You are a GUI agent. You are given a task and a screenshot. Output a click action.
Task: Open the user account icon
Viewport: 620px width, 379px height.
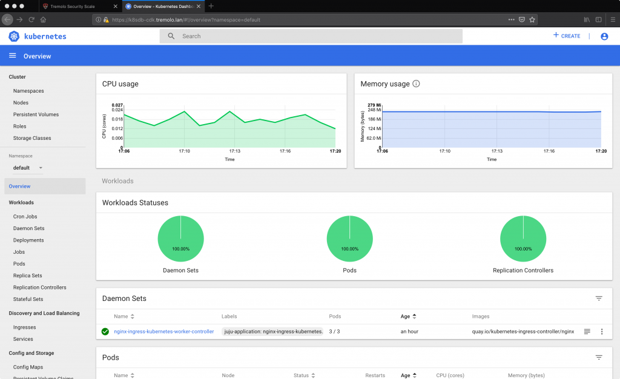(x=604, y=36)
